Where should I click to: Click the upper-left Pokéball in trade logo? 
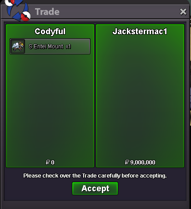(10, 3)
